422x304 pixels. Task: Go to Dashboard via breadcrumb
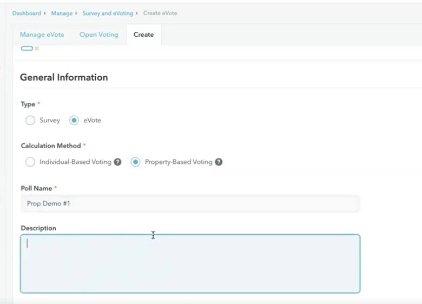(x=27, y=13)
